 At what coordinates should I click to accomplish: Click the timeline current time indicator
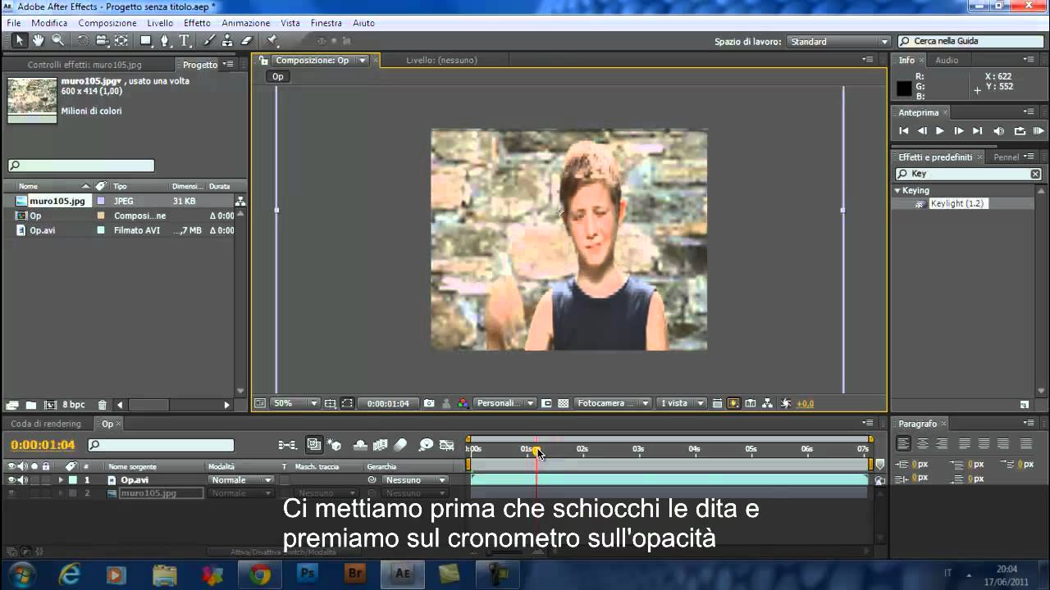(x=536, y=449)
